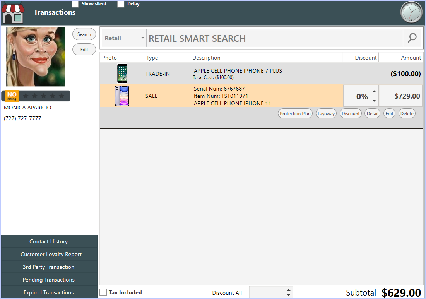Click the Discount column header
Viewport: 426px width, 299px height.
click(x=361, y=58)
